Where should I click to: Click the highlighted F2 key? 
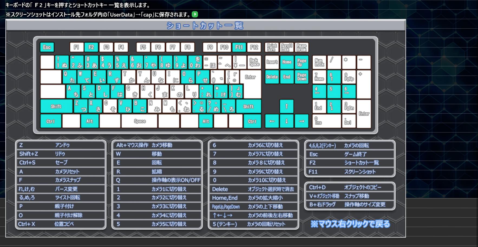[x=91, y=47]
